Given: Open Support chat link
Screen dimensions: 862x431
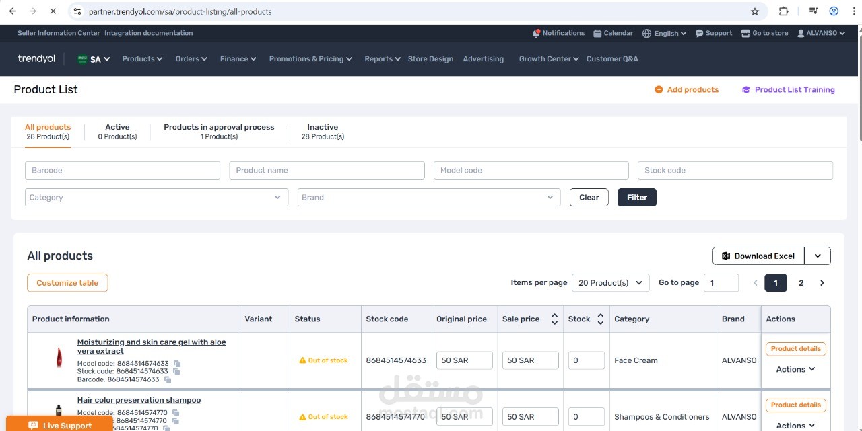Looking at the screenshot, I should [x=714, y=33].
